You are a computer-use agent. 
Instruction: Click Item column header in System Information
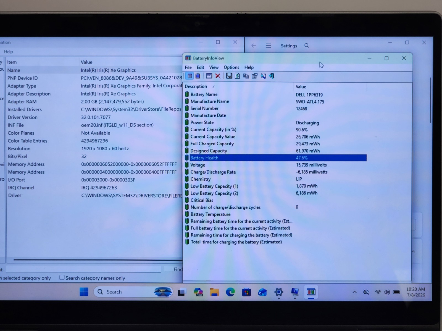pyautogui.click(x=42, y=62)
